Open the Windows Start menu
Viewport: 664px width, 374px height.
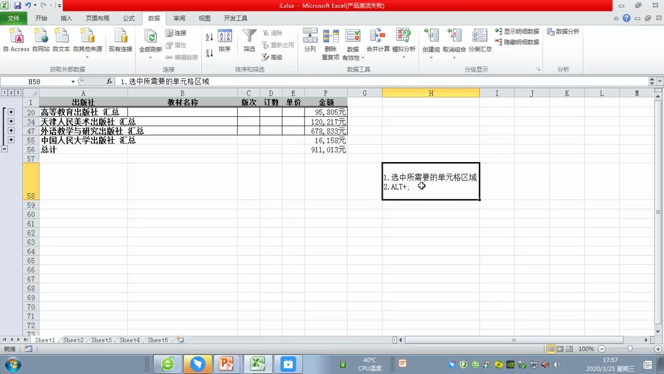[x=12, y=364]
